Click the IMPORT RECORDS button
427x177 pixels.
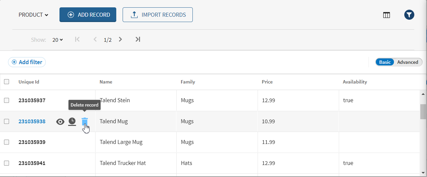pos(158,15)
